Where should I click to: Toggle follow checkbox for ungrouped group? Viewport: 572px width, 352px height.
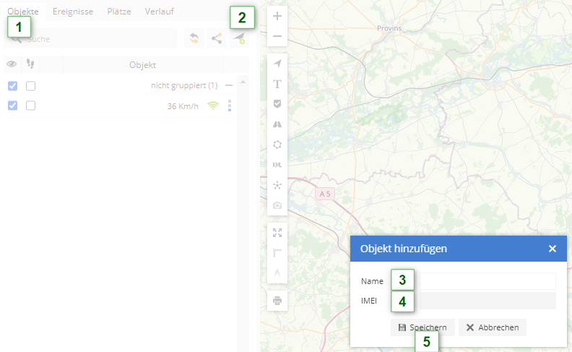pyautogui.click(x=31, y=86)
